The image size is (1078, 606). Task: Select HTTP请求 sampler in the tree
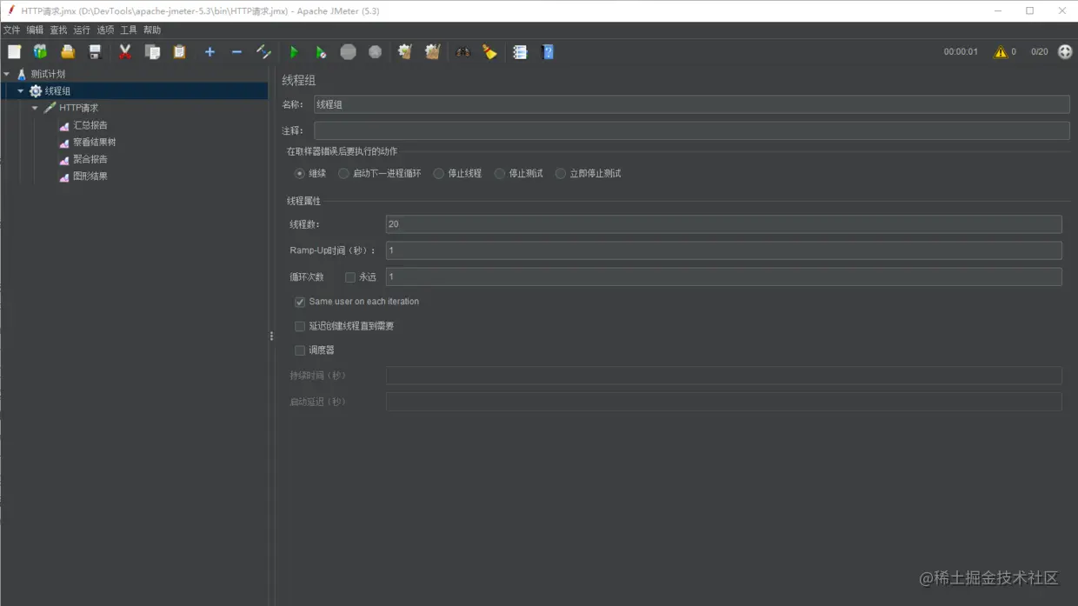click(78, 108)
